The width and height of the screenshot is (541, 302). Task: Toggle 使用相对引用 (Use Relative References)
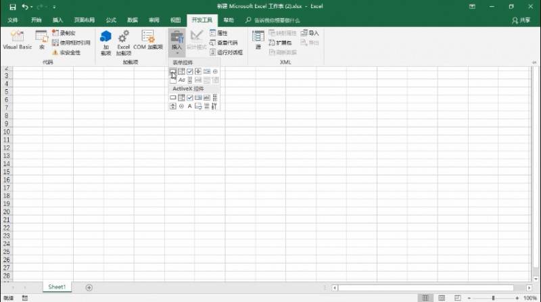click(71, 43)
